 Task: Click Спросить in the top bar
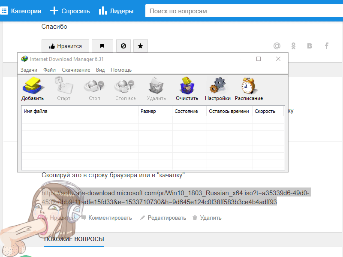(70, 11)
